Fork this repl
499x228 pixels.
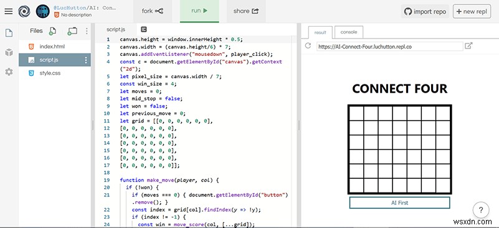pos(153,11)
